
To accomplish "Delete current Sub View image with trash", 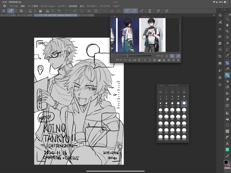I will pos(178,60).
